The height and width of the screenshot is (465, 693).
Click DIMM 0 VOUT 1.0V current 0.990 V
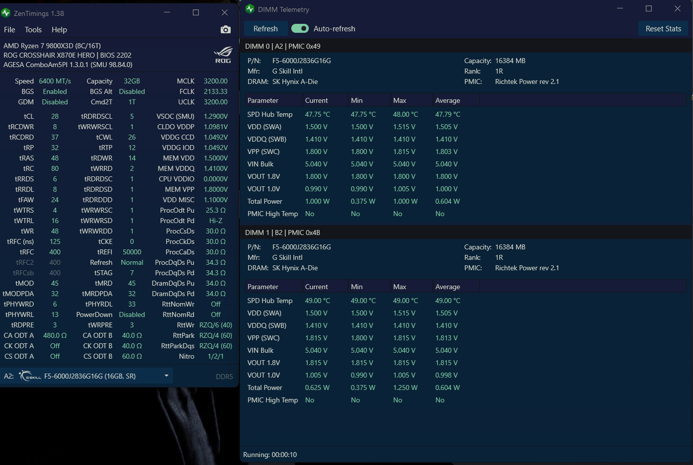tap(316, 189)
